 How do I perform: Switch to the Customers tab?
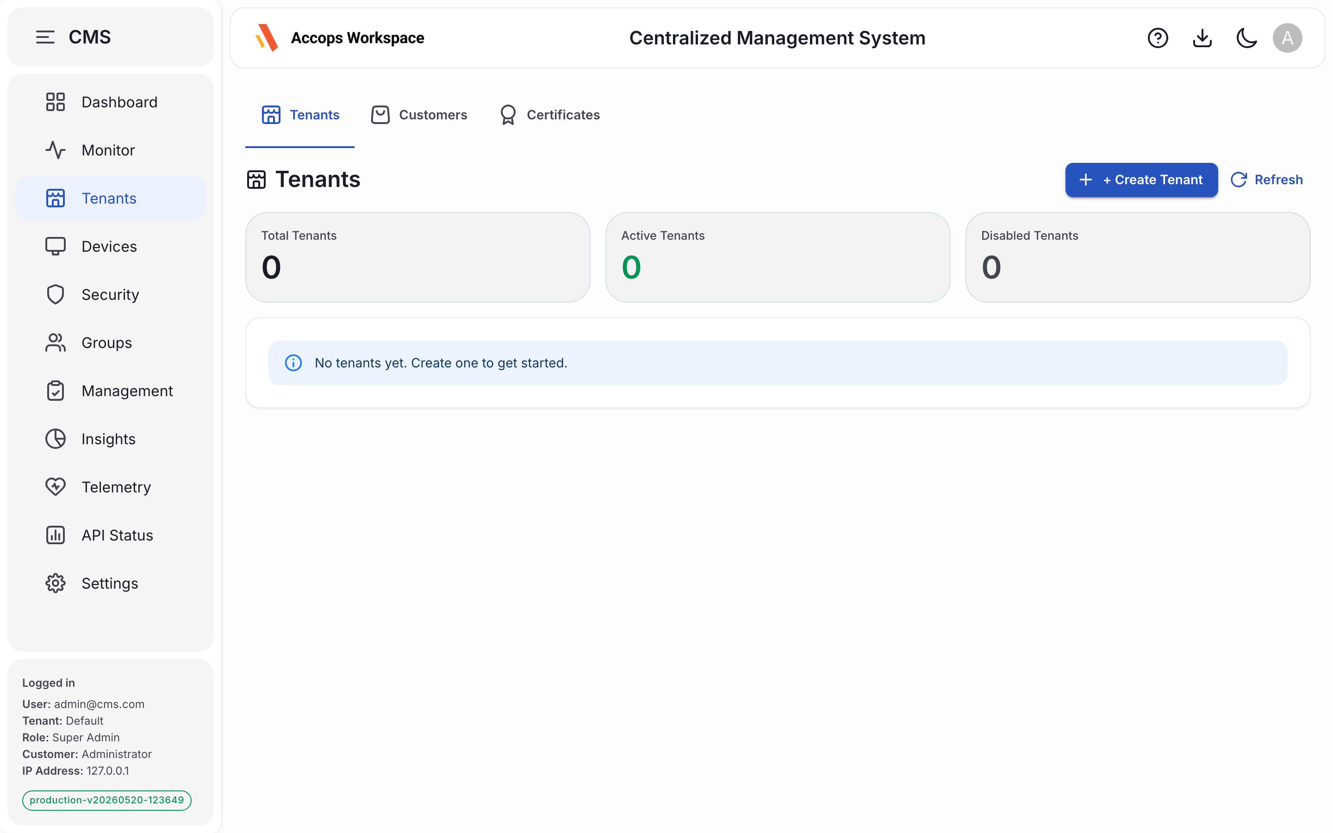click(x=418, y=115)
